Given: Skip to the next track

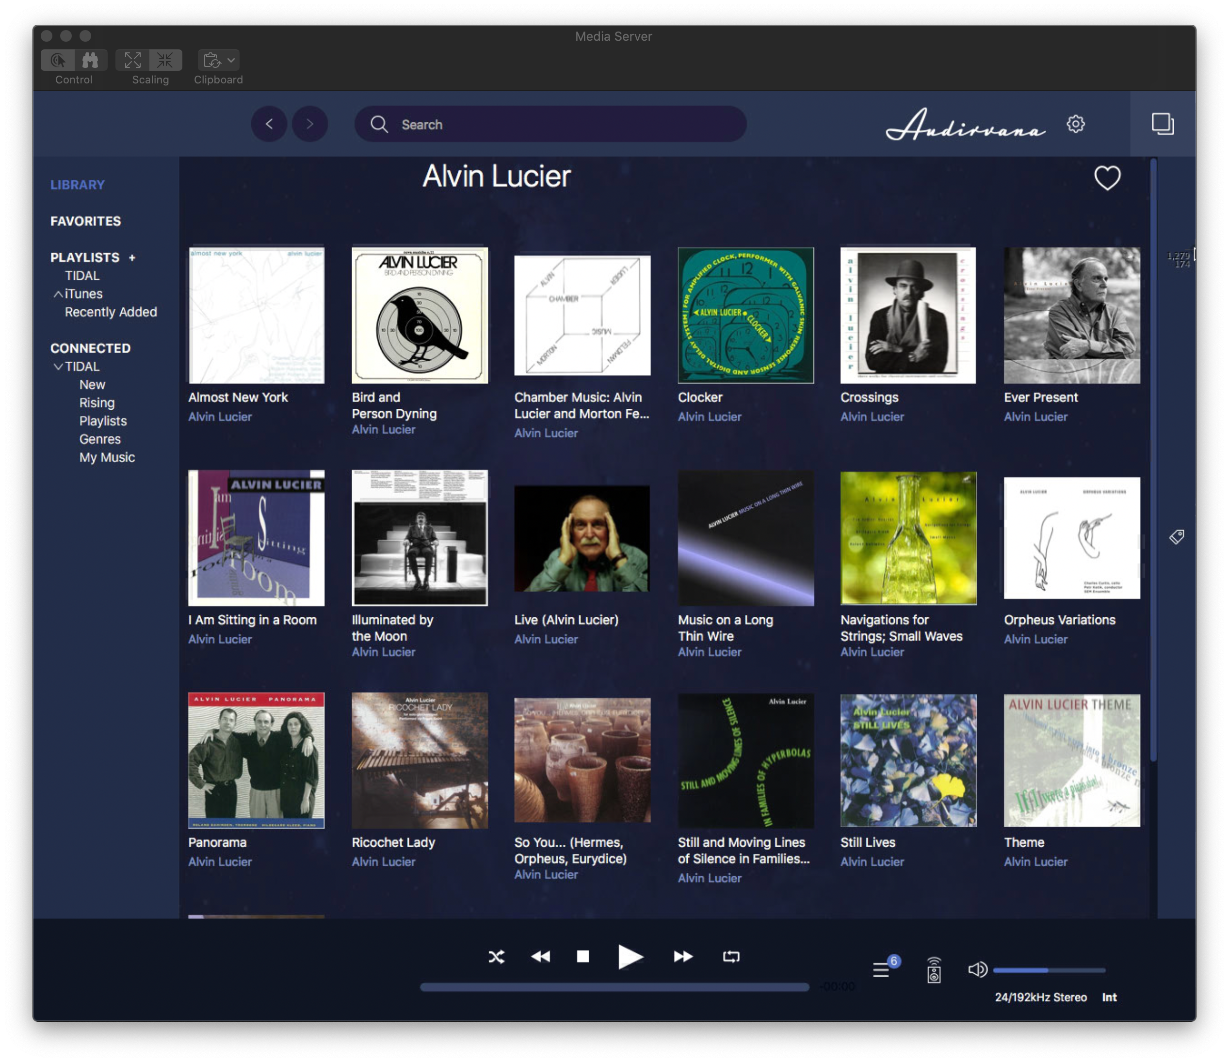Looking at the screenshot, I should pyautogui.click(x=683, y=956).
